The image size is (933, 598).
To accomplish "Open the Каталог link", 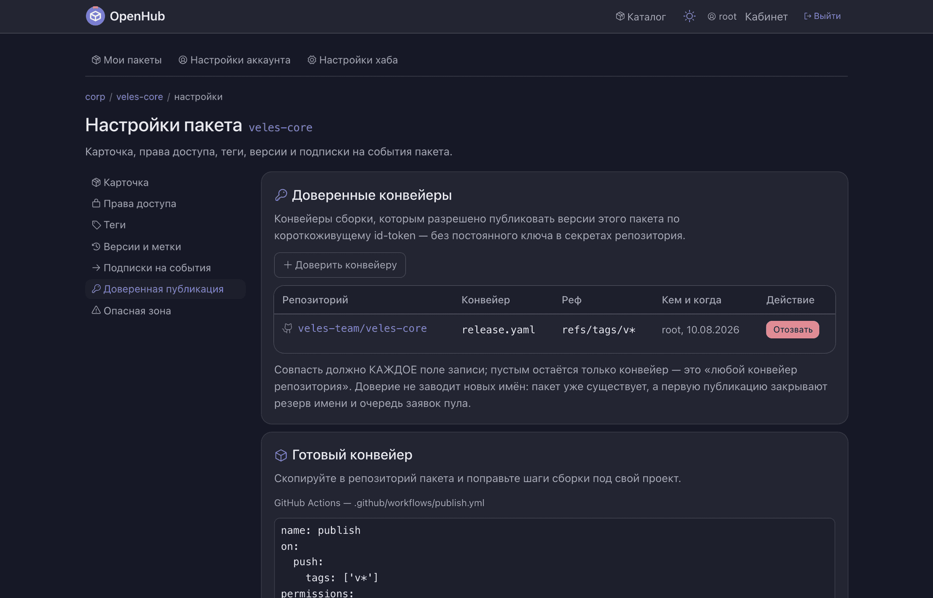I will 640,17.
